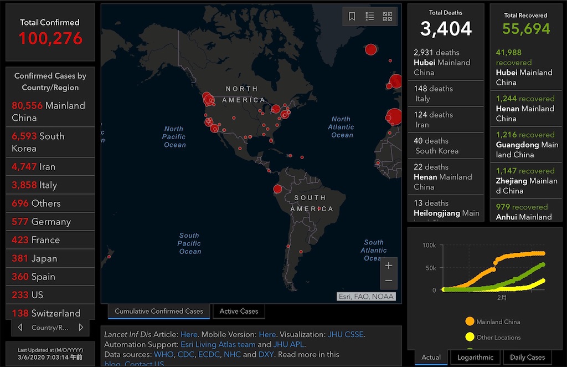Toggle the Mainland China orange legend swatch
Screen dimensions: 567x367
click(470, 322)
